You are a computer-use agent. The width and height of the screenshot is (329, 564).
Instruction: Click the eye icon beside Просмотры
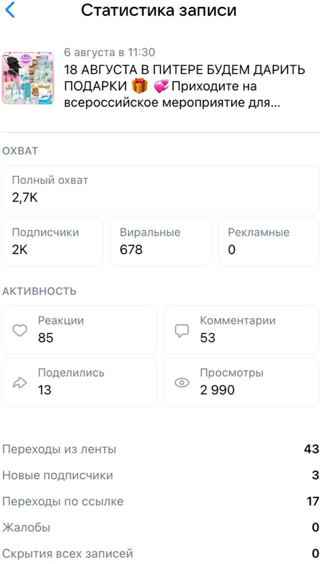click(x=182, y=383)
